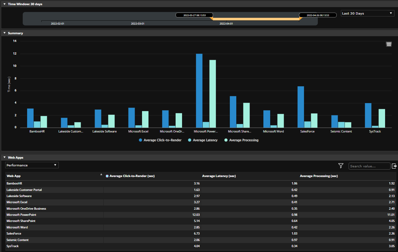Click the 0.97 Seismic Content latency value
The height and width of the screenshot is (252, 398).
(x=294, y=240)
